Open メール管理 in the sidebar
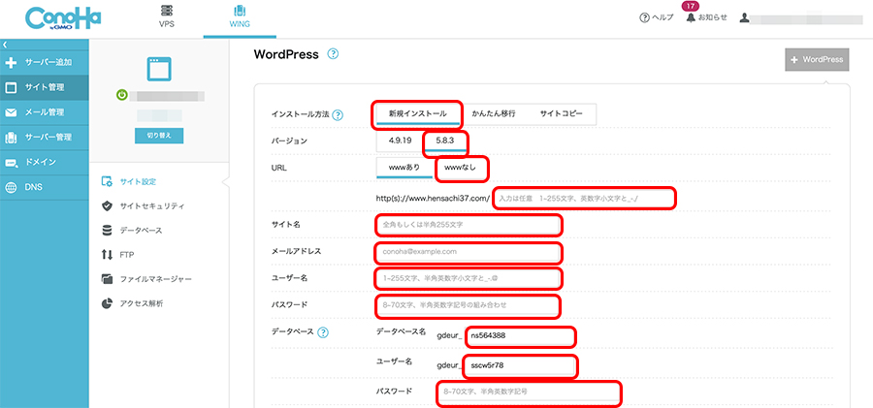 pos(44,112)
